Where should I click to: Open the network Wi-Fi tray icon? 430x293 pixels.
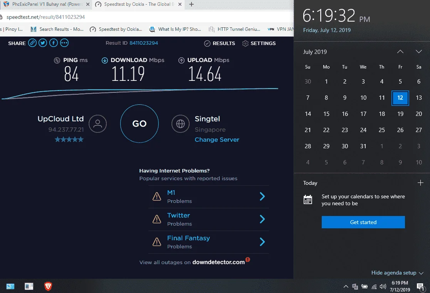[x=374, y=287]
